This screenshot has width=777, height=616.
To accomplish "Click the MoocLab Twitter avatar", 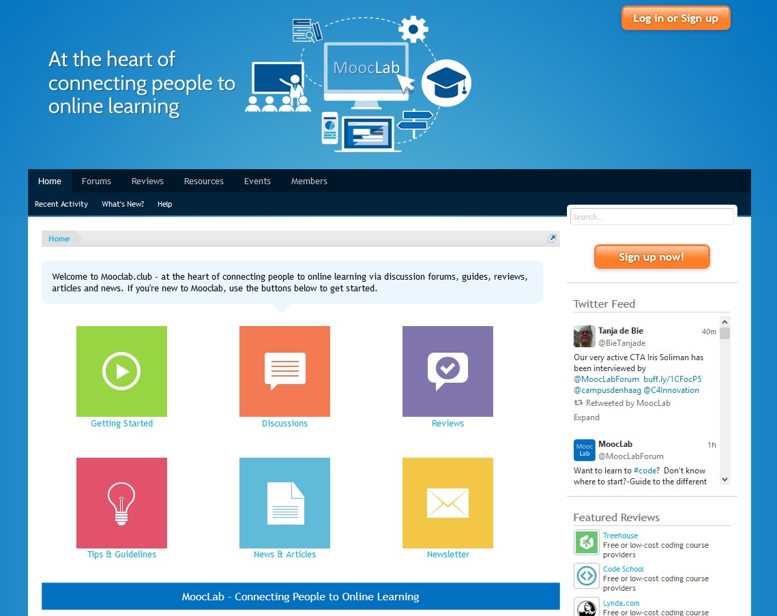I will pos(584,450).
